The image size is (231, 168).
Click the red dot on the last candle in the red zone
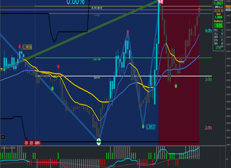coord(199,10)
